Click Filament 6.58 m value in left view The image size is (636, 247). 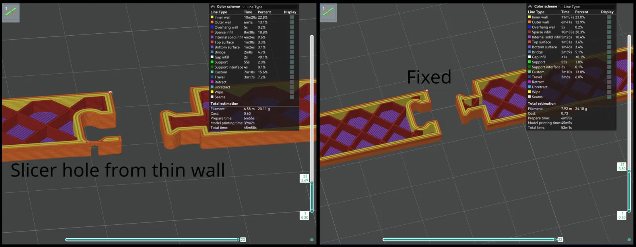(249, 109)
